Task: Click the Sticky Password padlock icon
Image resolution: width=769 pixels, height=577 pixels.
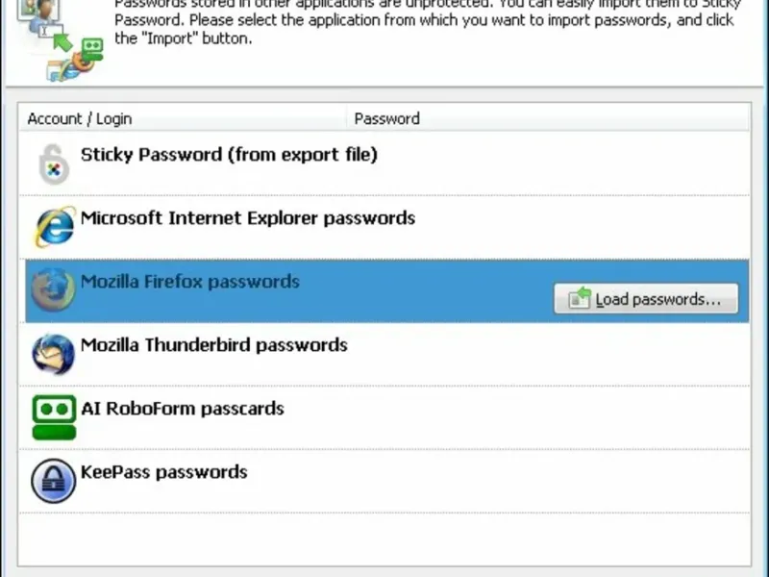Action: (53, 163)
